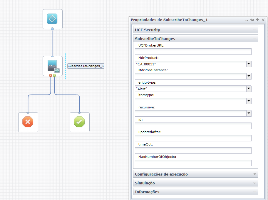Click the MdrProdInstance text field
This screenshot has height=200, width=268.
coord(191,76)
